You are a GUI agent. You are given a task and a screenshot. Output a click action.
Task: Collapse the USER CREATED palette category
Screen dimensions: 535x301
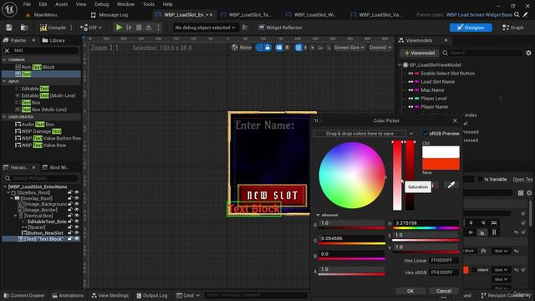[4, 117]
